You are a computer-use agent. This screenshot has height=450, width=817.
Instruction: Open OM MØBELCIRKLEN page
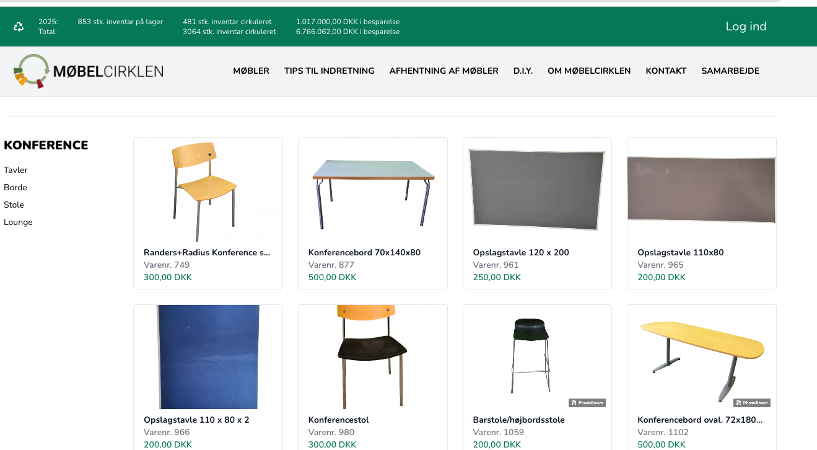click(x=589, y=71)
